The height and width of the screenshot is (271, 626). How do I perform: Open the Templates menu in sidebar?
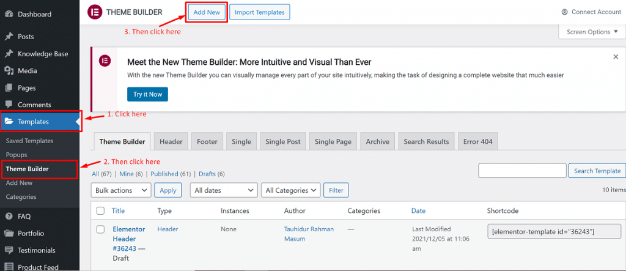40,122
